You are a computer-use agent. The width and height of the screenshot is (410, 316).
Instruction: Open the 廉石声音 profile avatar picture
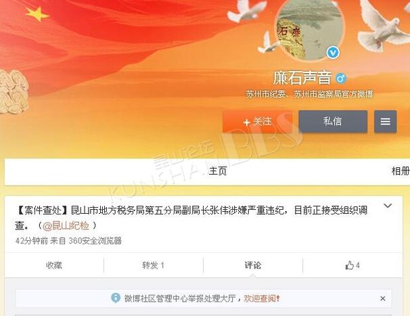(x=310, y=29)
